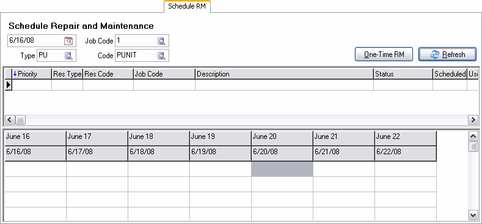The width and height of the screenshot is (482, 224).
Task: Focus the date field showing 6/16/08
Action: click(x=35, y=40)
